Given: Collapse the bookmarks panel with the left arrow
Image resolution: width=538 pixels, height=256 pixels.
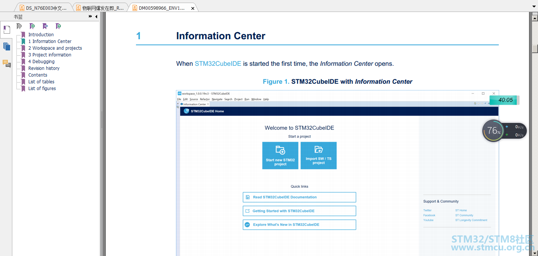Looking at the screenshot, I should (x=96, y=16).
